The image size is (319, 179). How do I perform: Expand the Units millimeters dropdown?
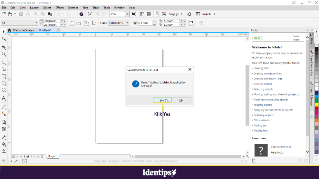point(127,23)
